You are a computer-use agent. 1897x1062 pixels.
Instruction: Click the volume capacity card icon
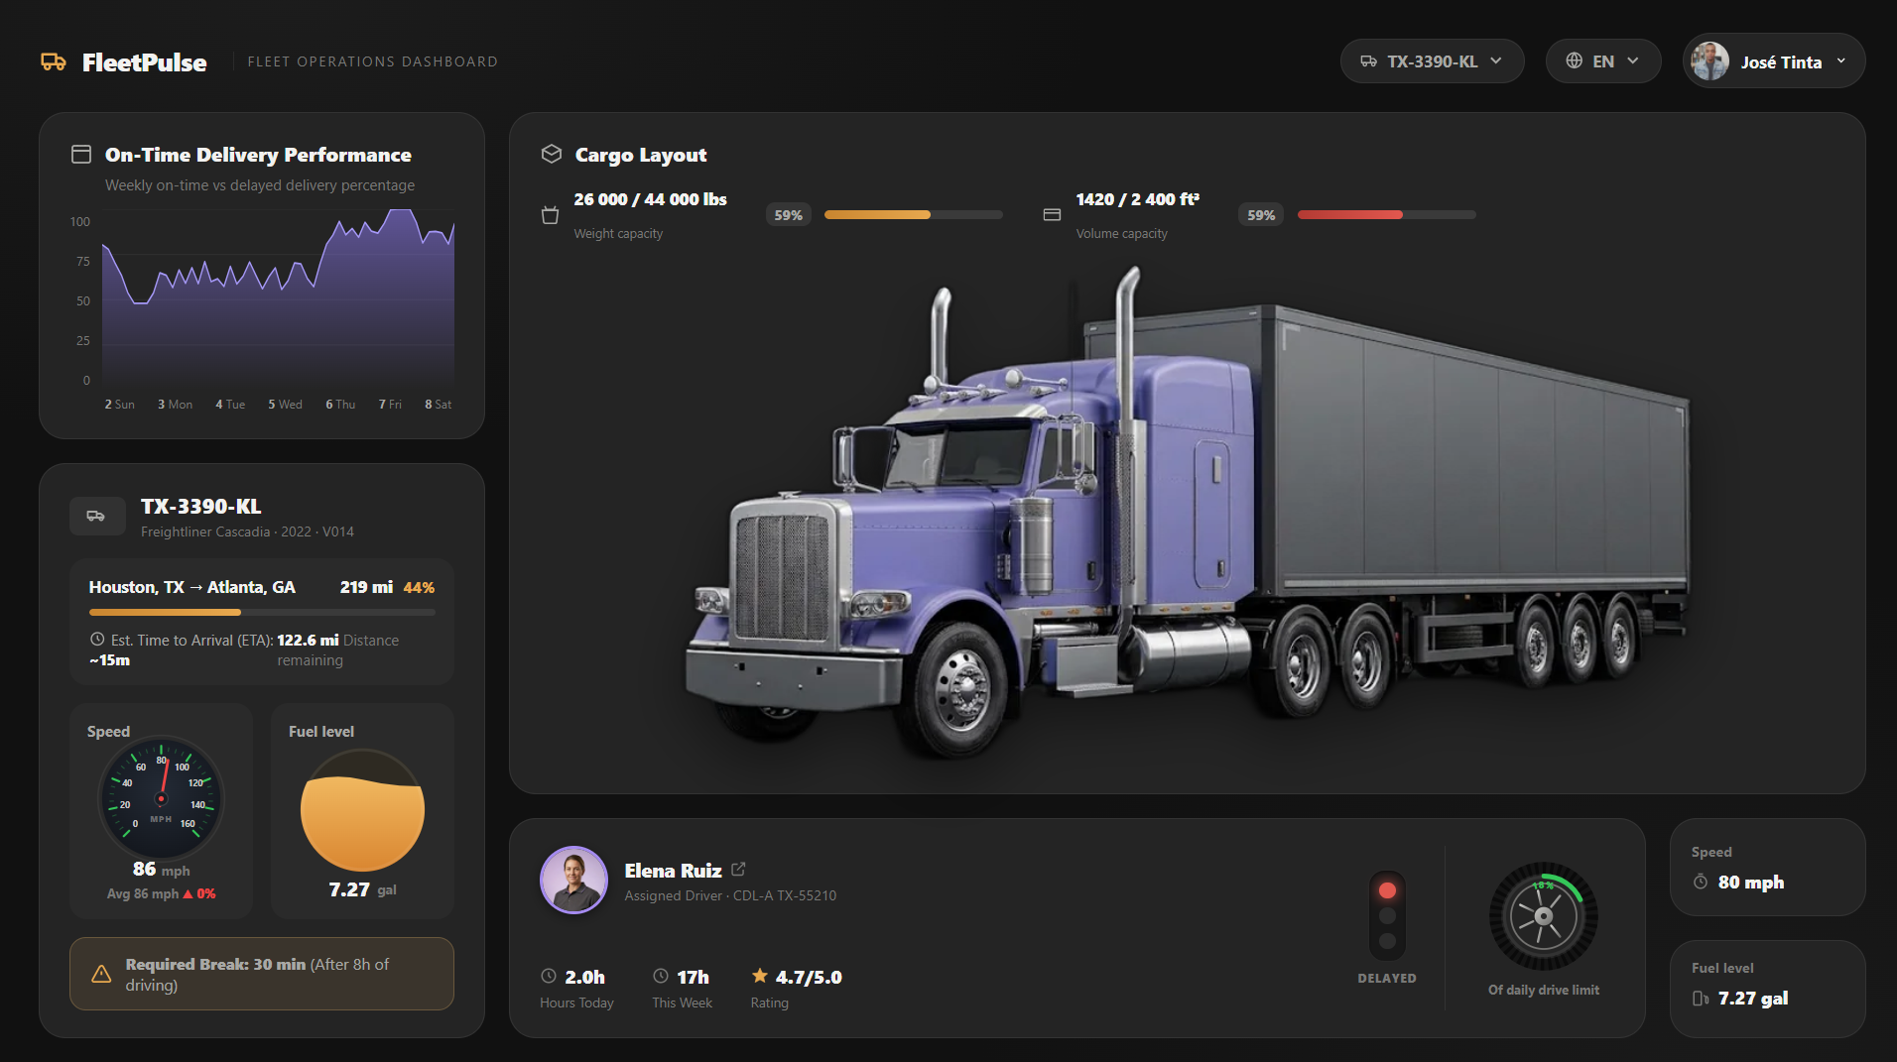[x=1052, y=215]
